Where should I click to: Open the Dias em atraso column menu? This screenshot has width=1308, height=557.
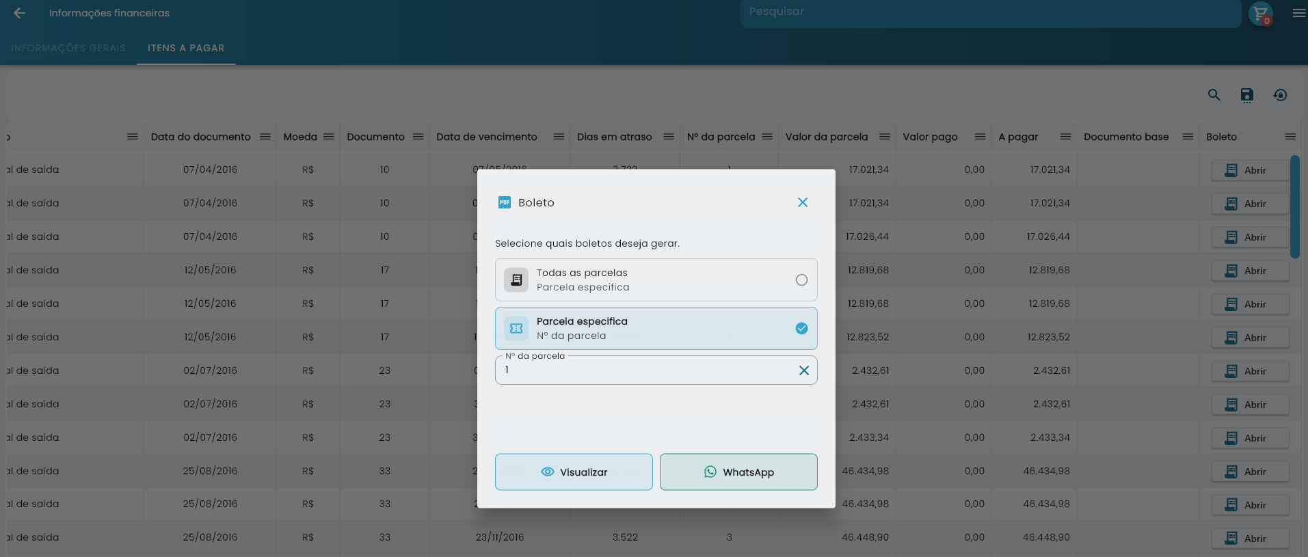tap(669, 137)
